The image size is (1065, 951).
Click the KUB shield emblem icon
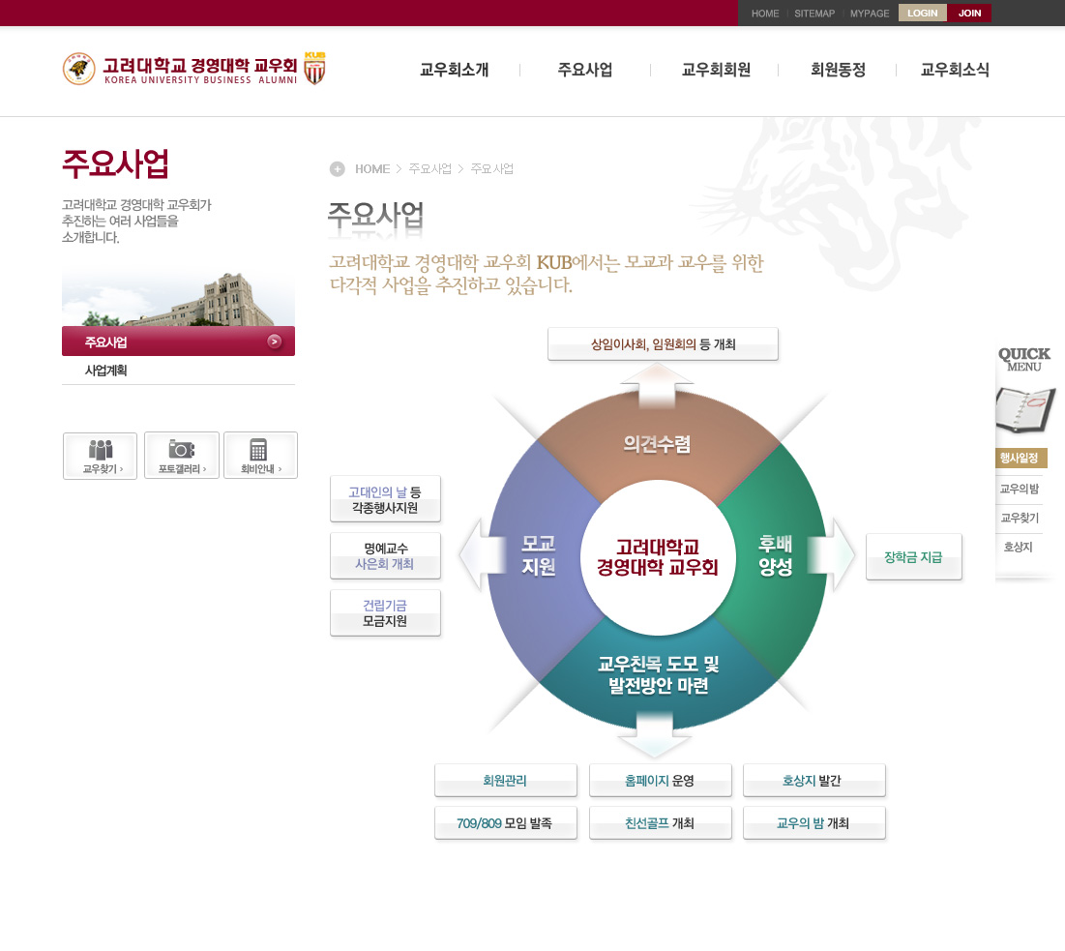314,68
